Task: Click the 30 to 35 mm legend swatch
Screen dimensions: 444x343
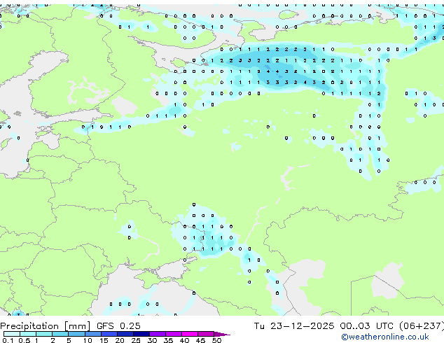Action: point(158,334)
